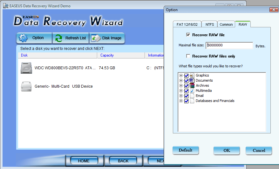Screen dimensions: 279x169
Task: Select Databases and Financials tree label
Action: (215, 101)
